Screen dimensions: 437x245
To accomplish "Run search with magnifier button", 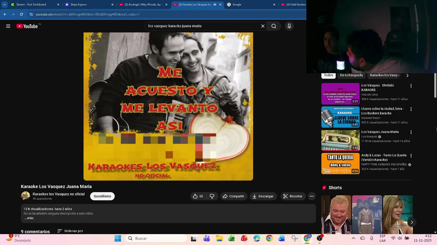I will point(274,26).
